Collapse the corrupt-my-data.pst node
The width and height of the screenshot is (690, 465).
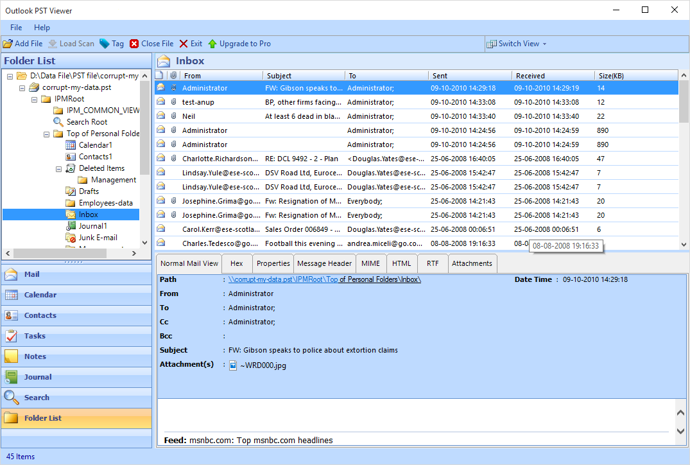click(x=22, y=88)
